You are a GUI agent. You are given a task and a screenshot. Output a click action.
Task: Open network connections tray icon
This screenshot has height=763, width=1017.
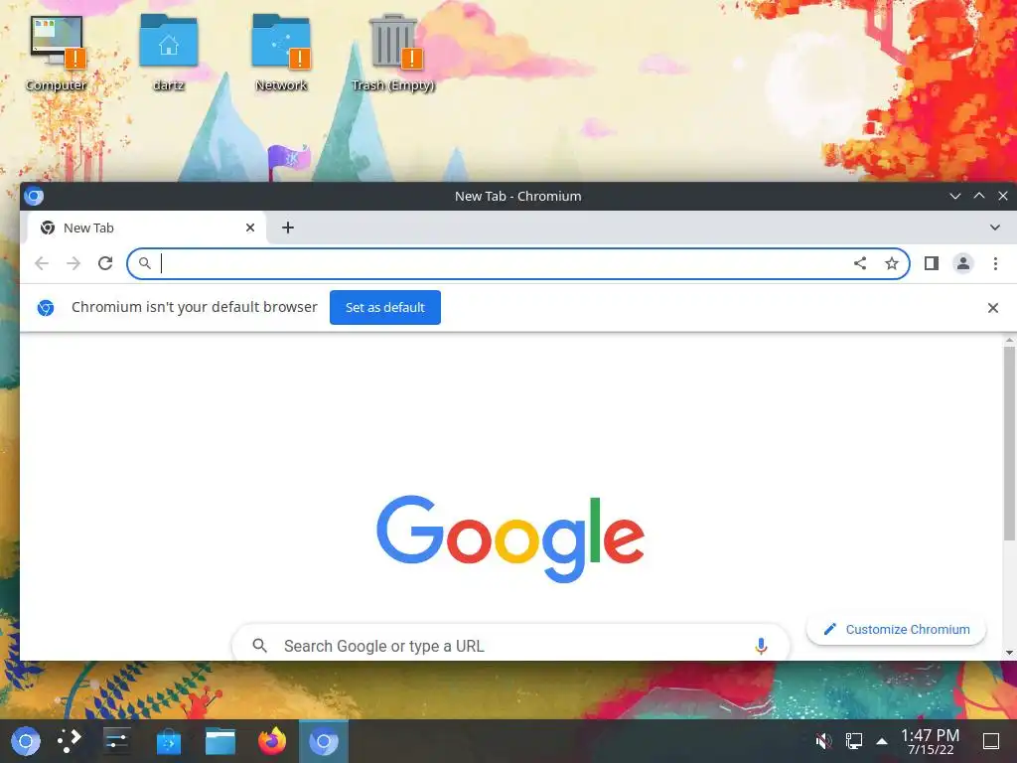pyautogui.click(x=853, y=741)
